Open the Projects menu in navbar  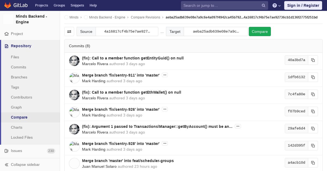click(41, 5)
